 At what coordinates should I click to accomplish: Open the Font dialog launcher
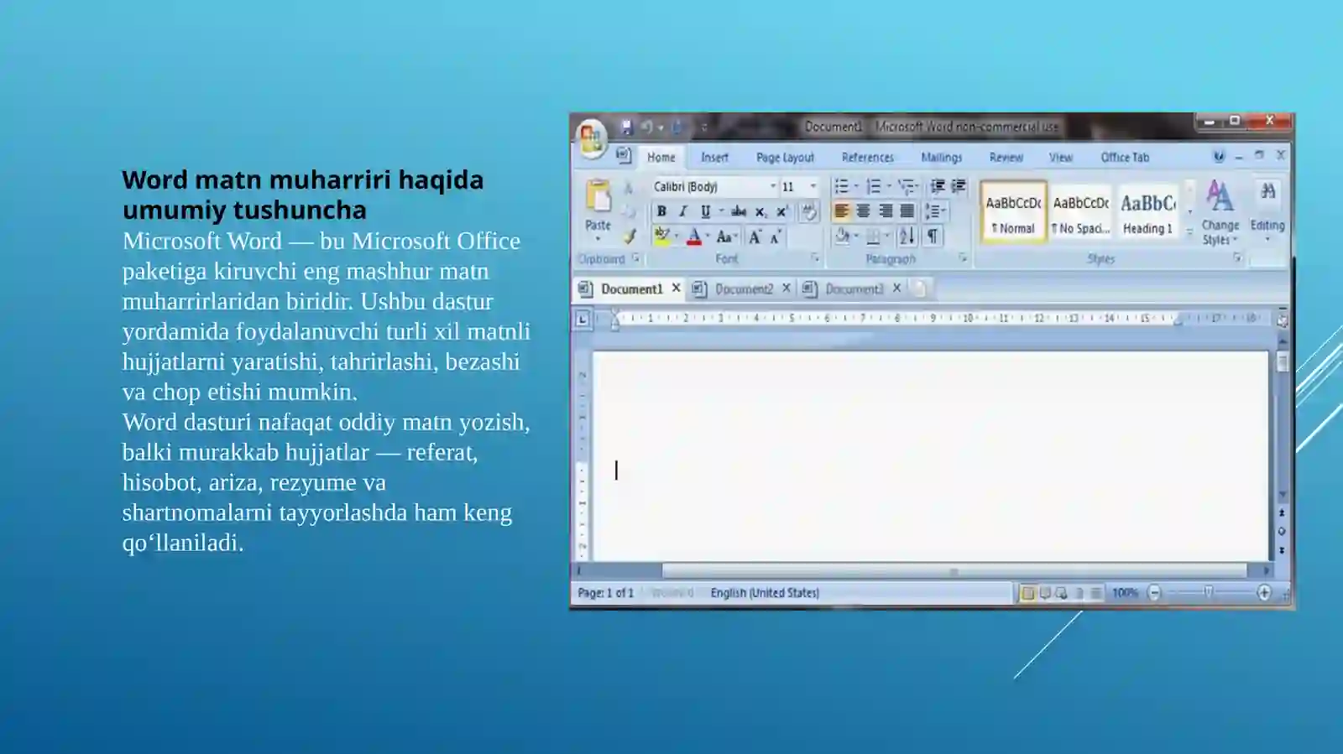point(815,258)
